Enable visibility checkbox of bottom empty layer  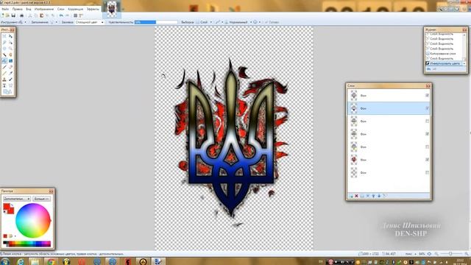427,172
